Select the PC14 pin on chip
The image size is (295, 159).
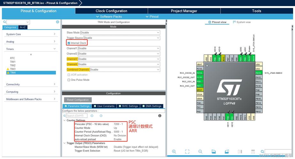coord(200,73)
